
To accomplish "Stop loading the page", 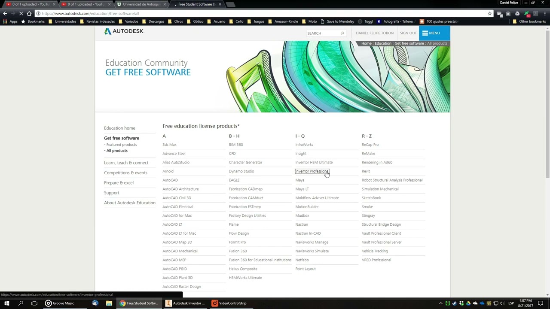I will [x=21, y=13].
